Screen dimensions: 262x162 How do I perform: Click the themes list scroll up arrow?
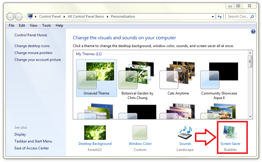pyautogui.click(x=250, y=53)
